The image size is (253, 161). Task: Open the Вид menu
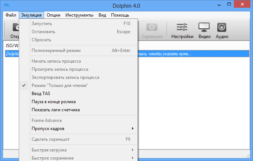(x=102, y=15)
